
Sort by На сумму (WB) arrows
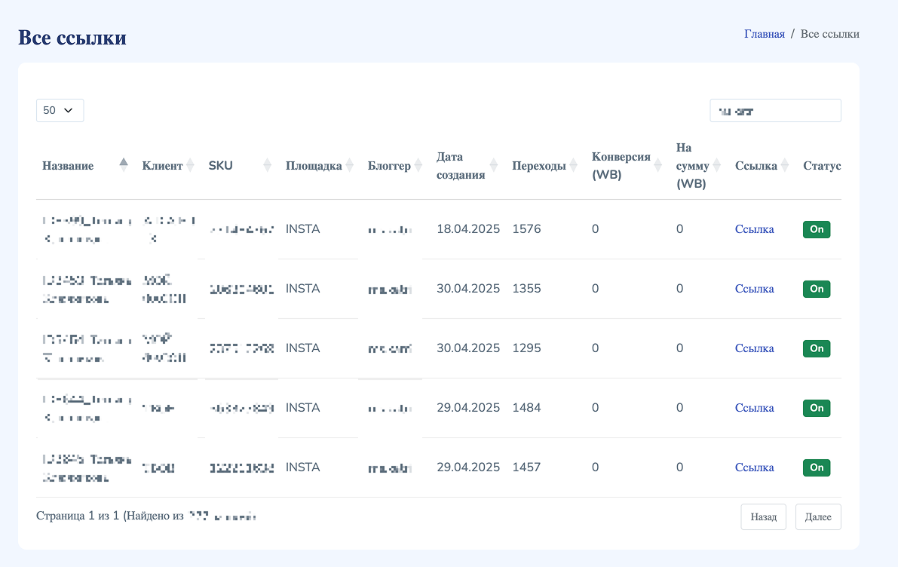click(716, 166)
